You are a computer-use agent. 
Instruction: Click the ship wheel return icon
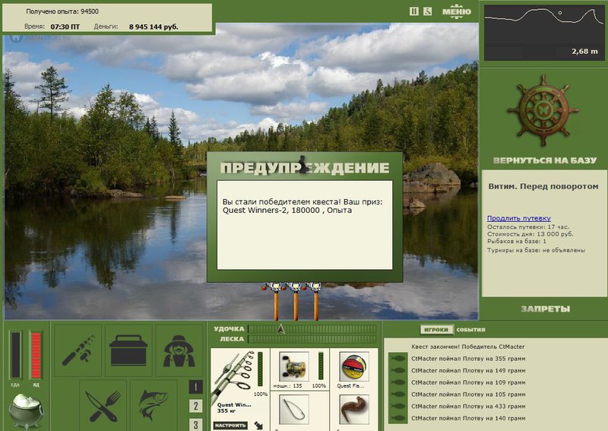(543, 110)
